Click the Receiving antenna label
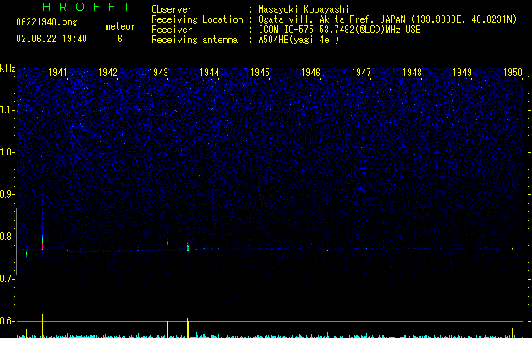 195,40
